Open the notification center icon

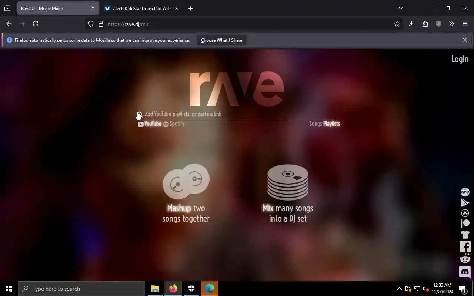462,289
